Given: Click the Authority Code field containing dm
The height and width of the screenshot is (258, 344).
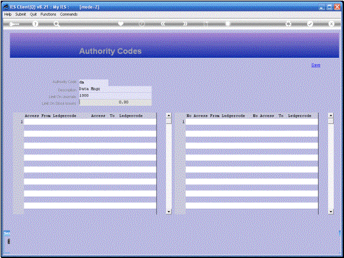Looking at the screenshot, I should [93, 82].
